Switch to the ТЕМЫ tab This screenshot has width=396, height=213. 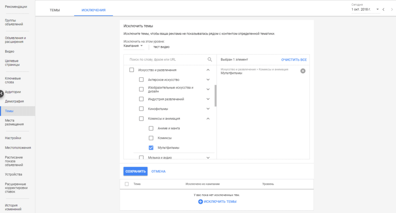point(55,10)
